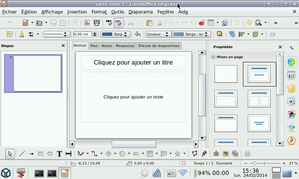The image size is (299, 179).
Task: Click the Export as PDF icon
Action: click(87, 23)
